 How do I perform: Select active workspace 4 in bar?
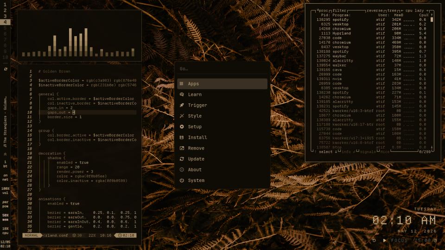coord(5,22)
